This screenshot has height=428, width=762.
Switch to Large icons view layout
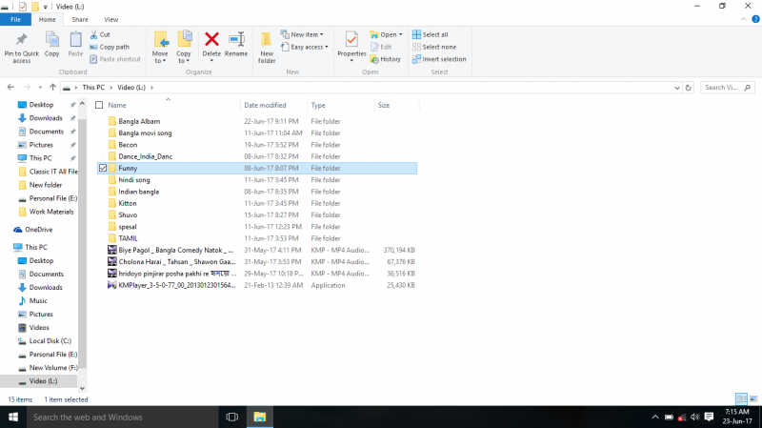[753, 399]
